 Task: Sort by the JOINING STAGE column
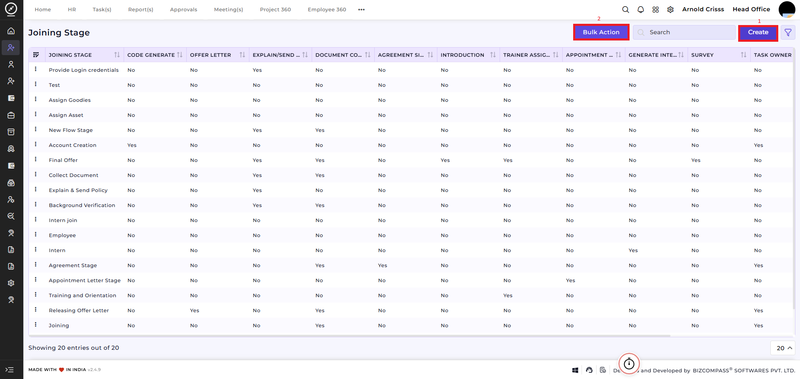point(117,55)
